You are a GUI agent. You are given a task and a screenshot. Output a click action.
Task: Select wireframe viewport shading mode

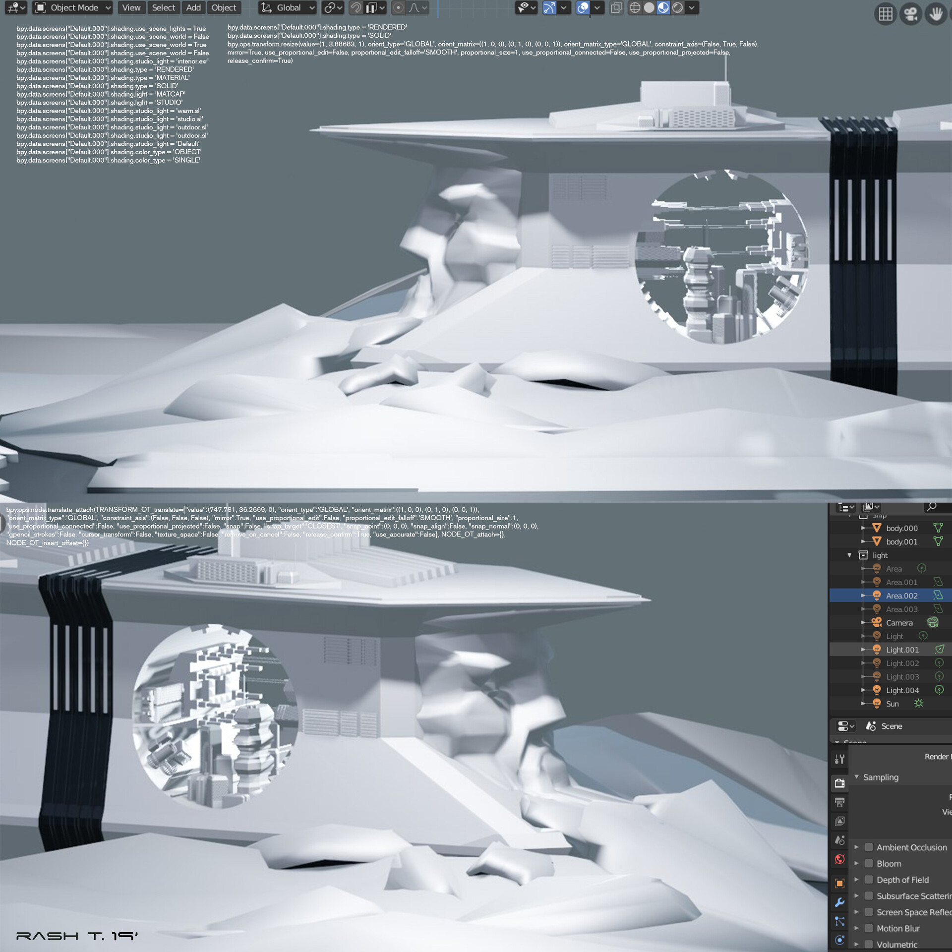(635, 7)
